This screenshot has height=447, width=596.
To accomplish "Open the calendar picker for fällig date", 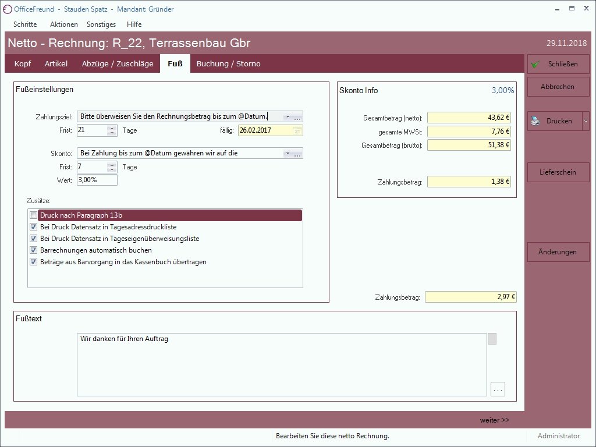I will (297, 130).
